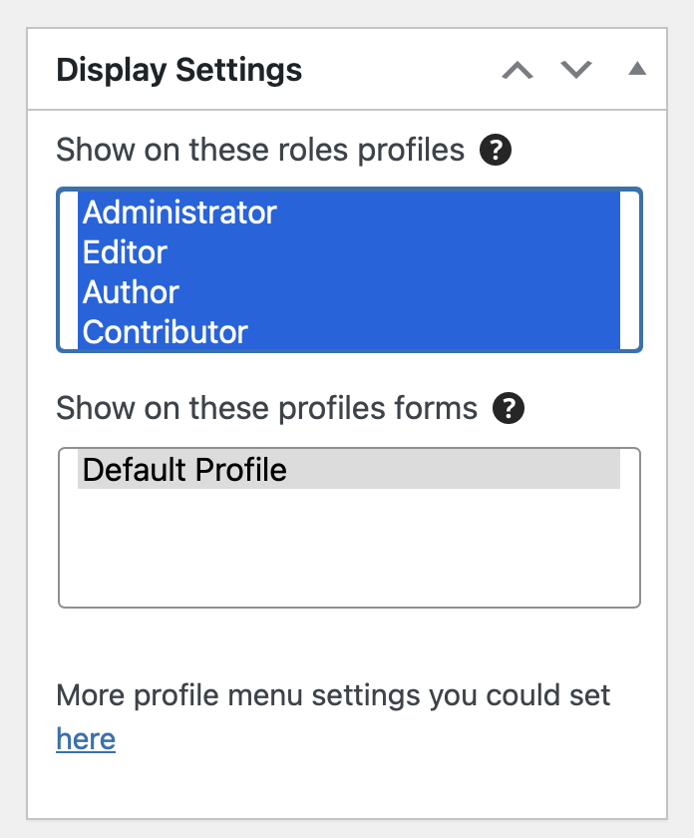694x838 pixels.
Task: Use the down chevron to reorder the panel
Action: [x=576, y=71]
